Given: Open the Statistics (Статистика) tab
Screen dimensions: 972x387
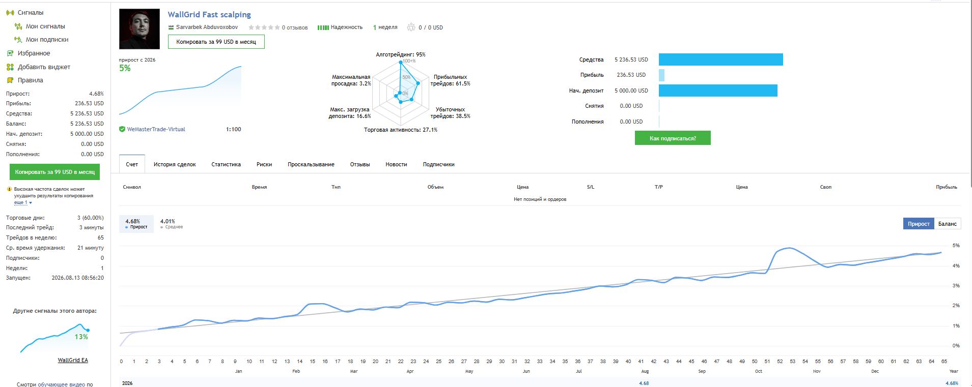Looking at the screenshot, I should tap(226, 164).
